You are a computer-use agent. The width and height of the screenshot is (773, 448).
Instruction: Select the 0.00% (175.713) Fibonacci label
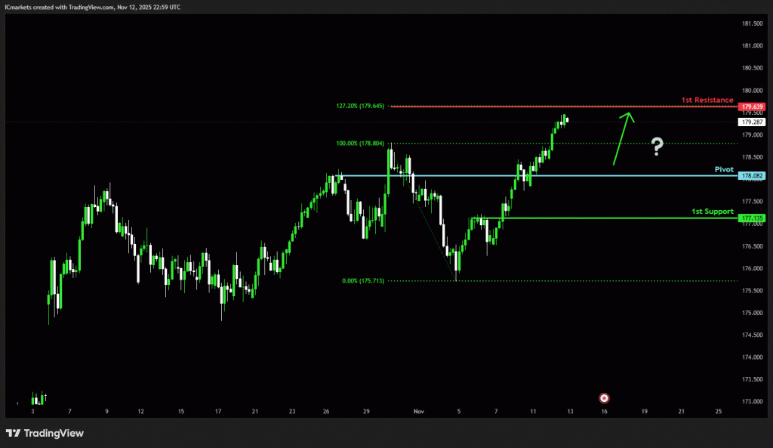[363, 281]
